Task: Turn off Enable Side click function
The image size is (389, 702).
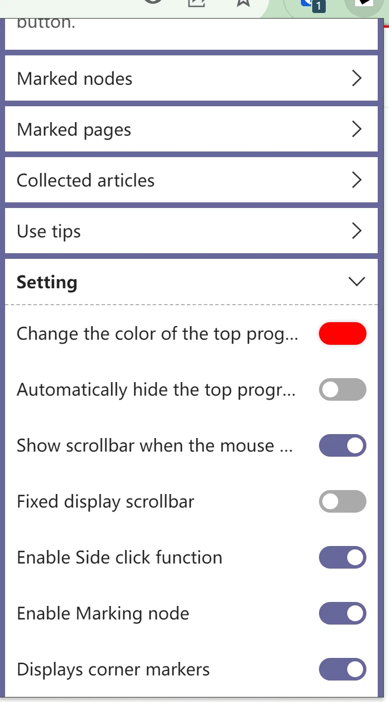Action: click(342, 557)
